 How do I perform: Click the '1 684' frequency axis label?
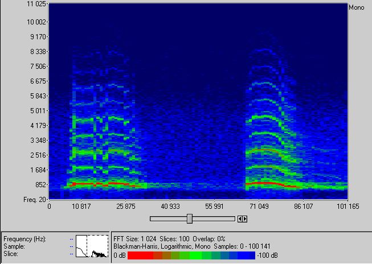click(38, 170)
